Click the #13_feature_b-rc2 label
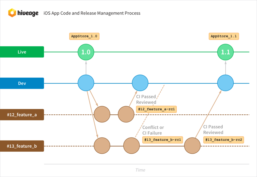This screenshot has height=177, width=257. (223, 140)
